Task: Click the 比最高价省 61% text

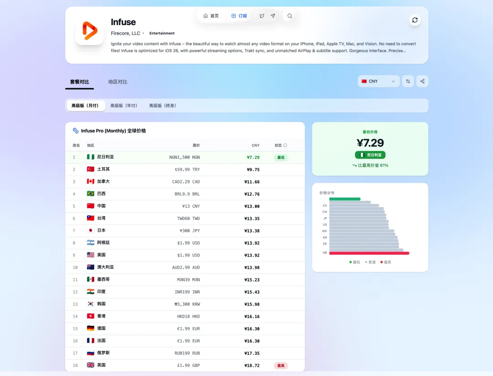Action: tap(370, 165)
